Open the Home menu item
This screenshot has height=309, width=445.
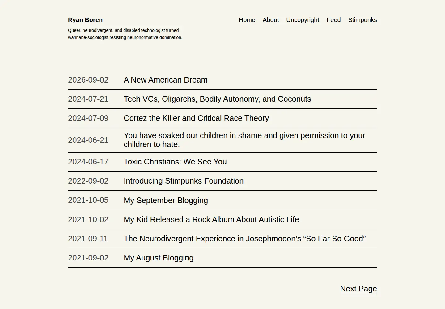click(x=247, y=20)
